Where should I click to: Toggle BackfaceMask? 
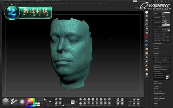(x=67, y=103)
